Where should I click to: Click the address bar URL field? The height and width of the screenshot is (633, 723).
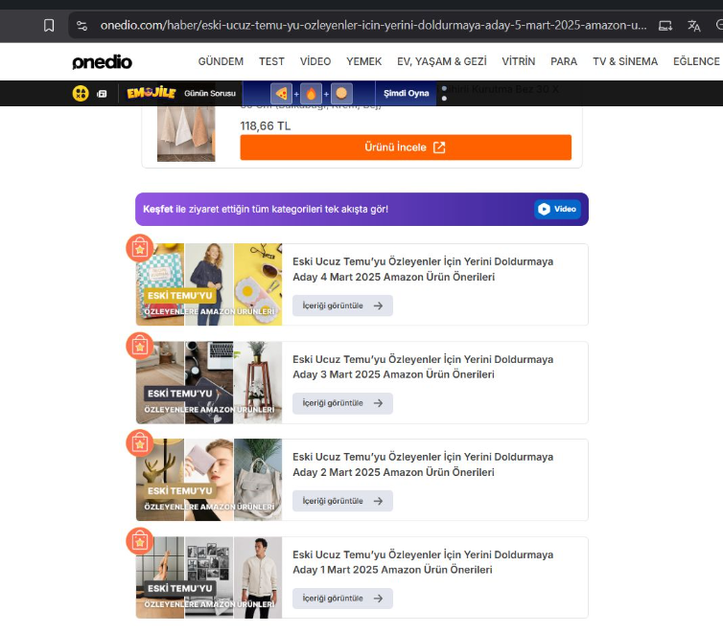tap(373, 25)
